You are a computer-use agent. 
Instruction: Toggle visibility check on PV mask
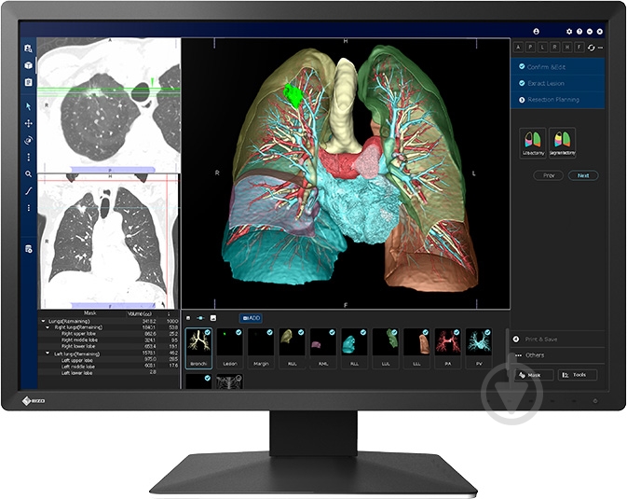488,332
